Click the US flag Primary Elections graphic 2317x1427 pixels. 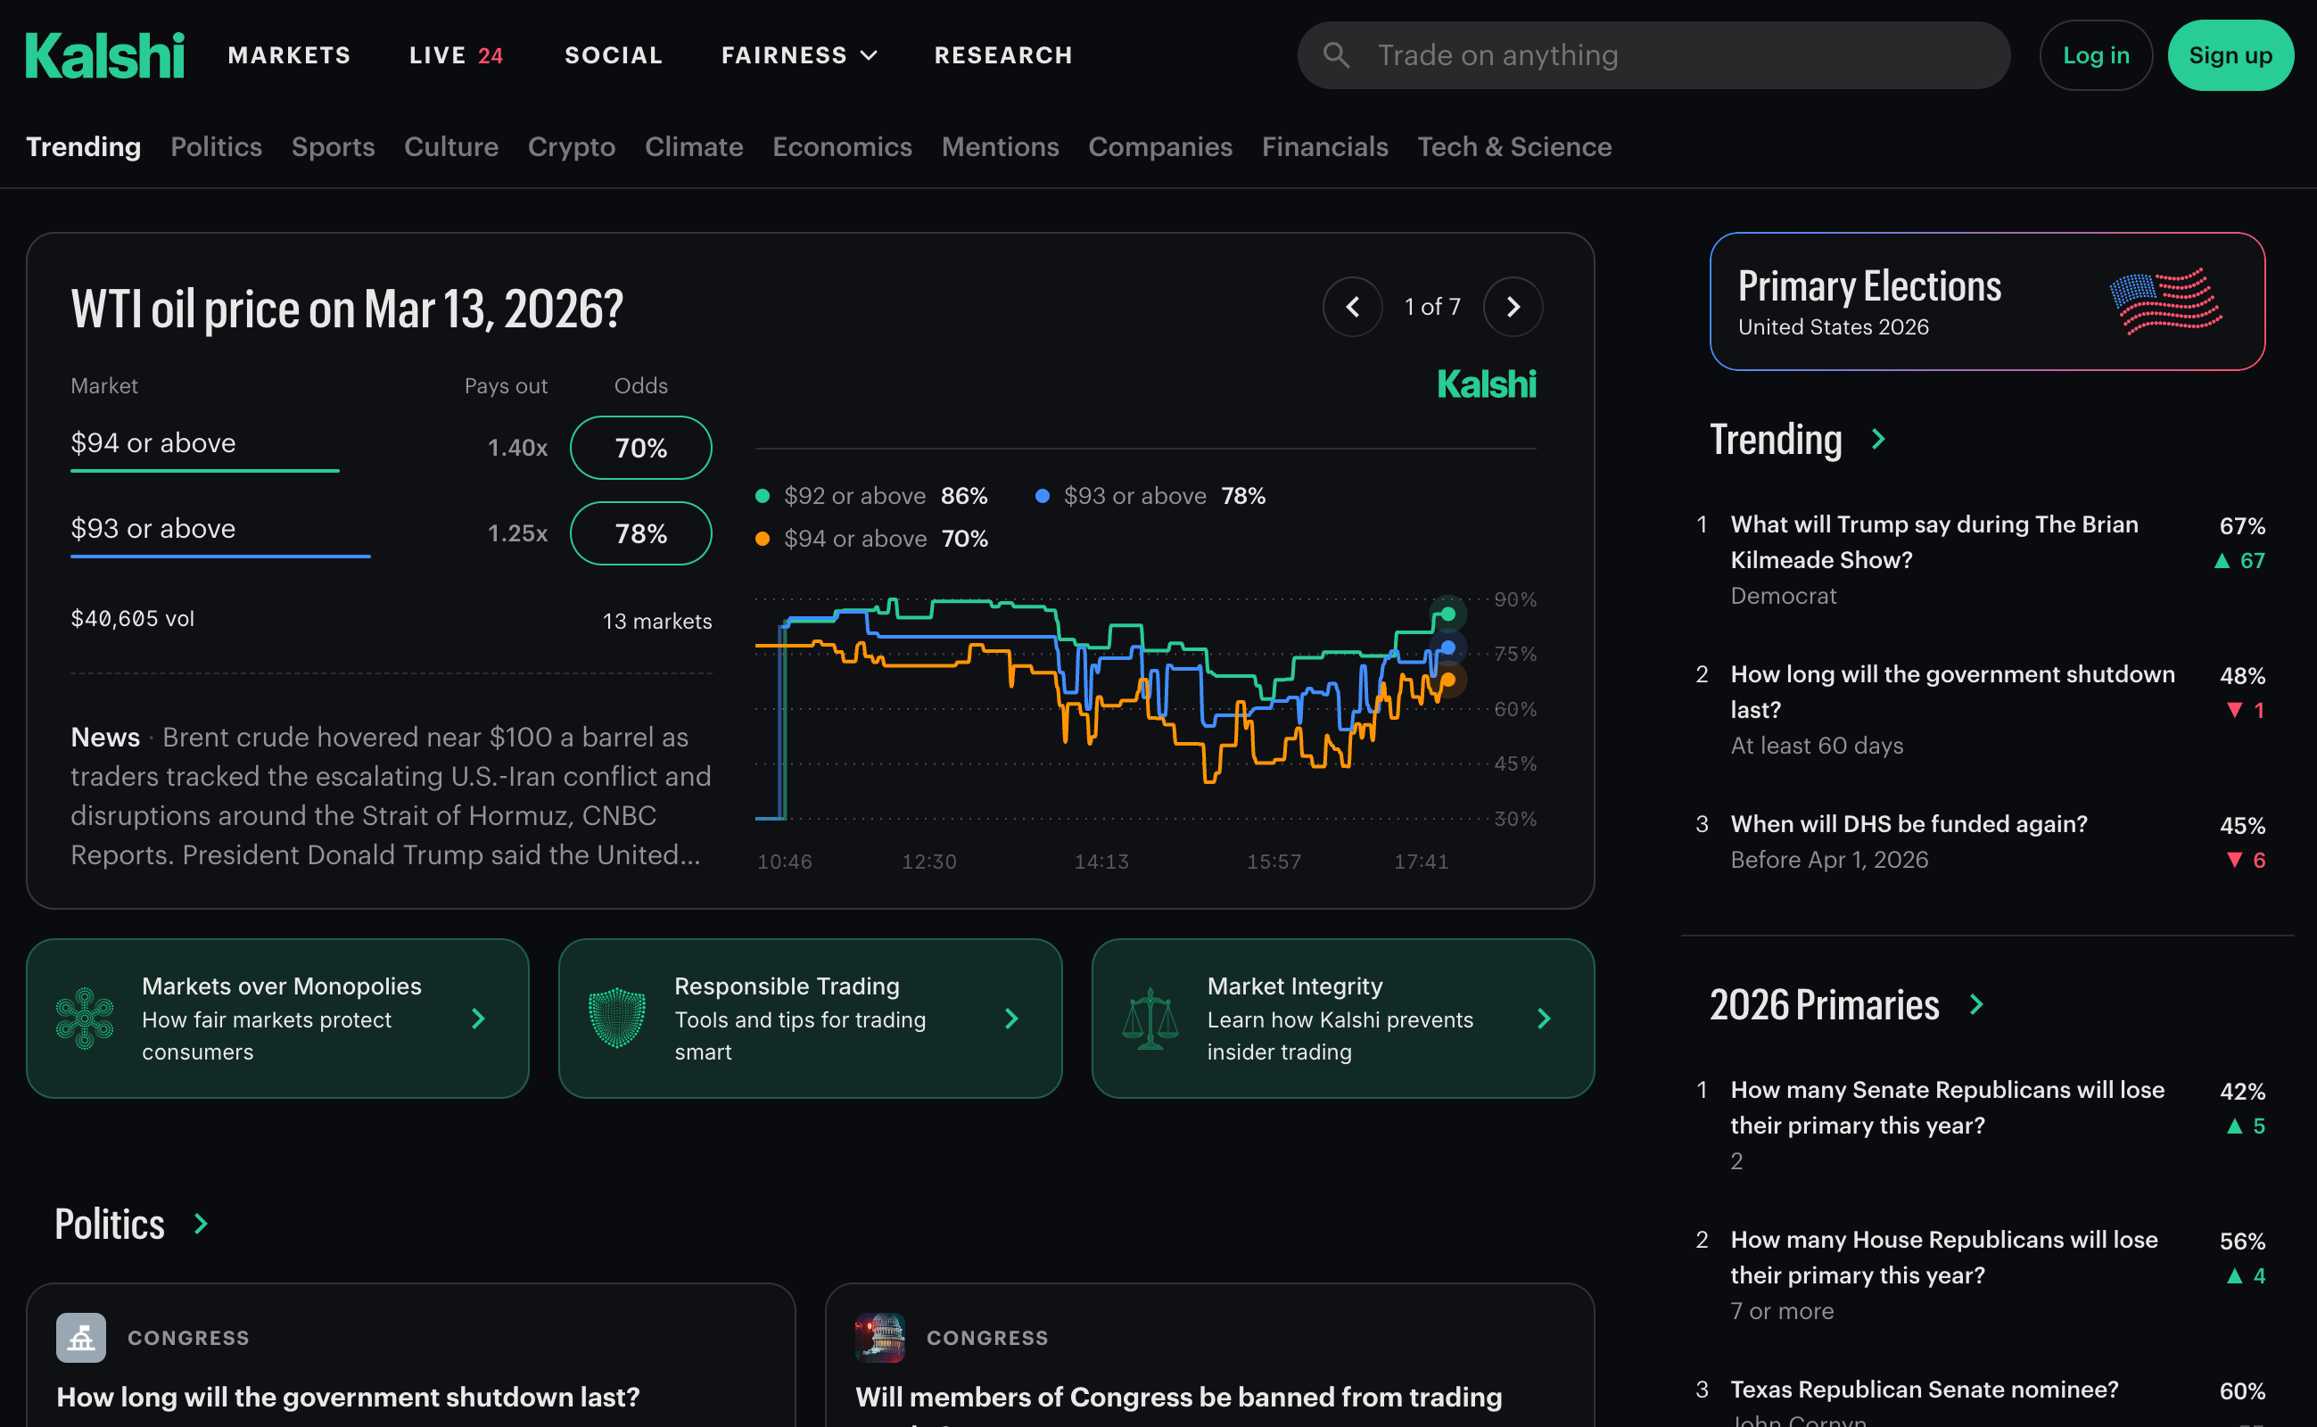tap(2166, 302)
